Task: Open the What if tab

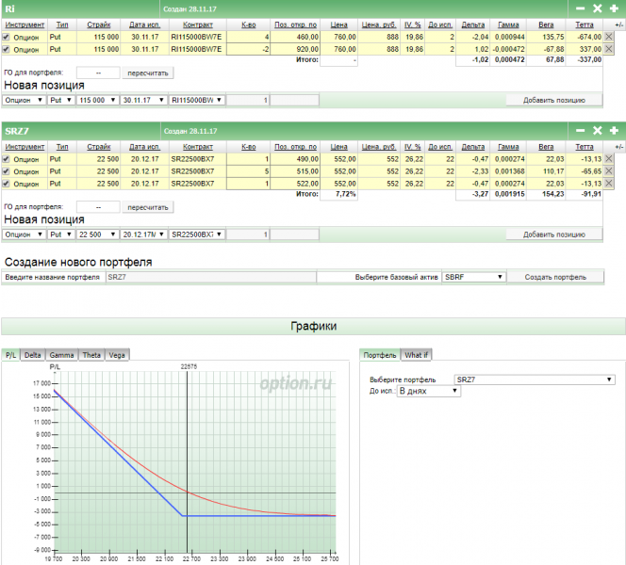Action: coord(416,355)
